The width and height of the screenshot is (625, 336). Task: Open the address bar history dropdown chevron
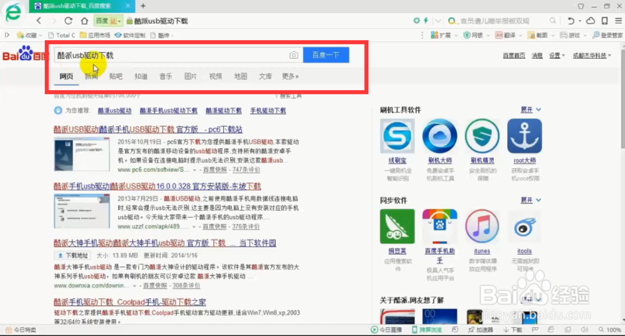pyautogui.click(x=438, y=21)
